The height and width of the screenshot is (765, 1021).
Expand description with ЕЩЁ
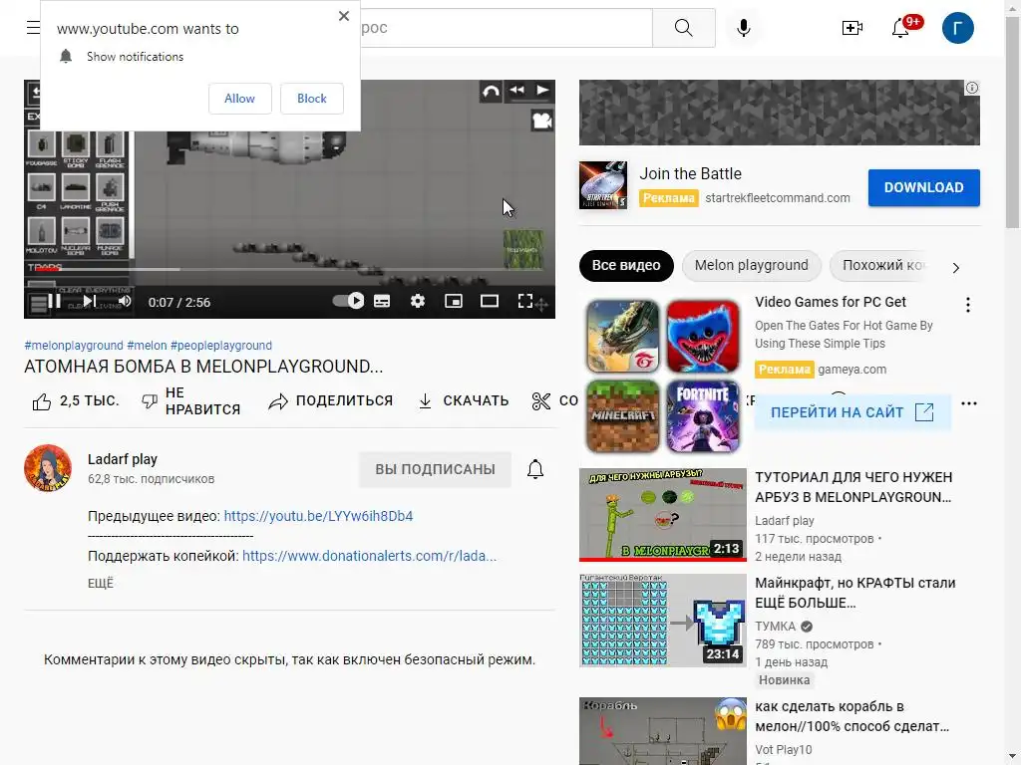coord(101,583)
